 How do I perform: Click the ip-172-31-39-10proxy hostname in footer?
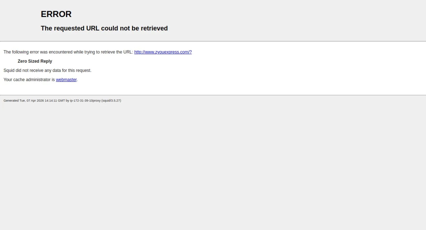[85, 101]
